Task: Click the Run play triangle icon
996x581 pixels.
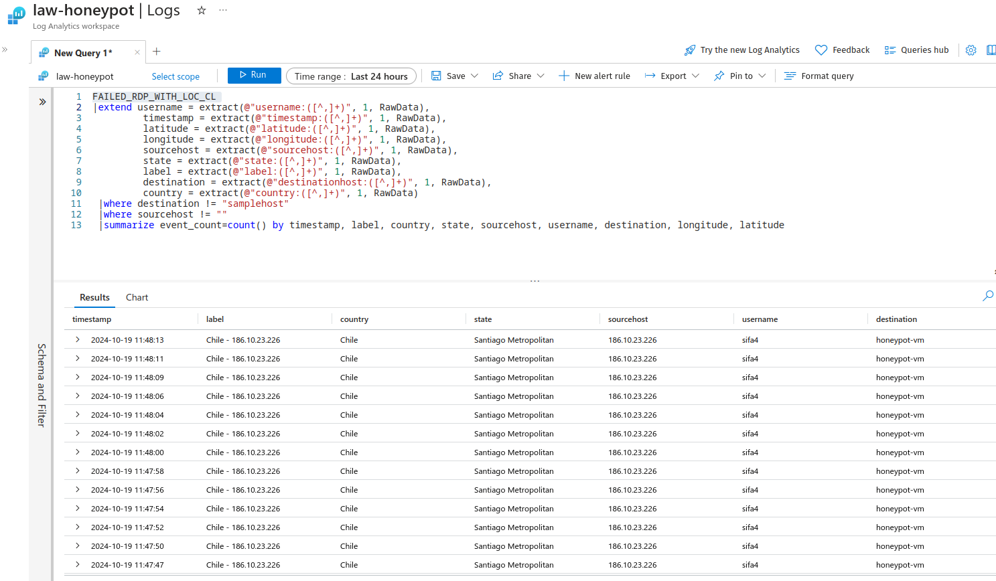Action: [x=243, y=75]
